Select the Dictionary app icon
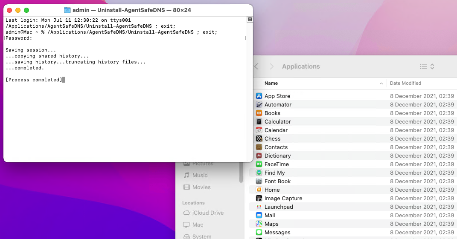Screen dimensions: 457x239 [259, 155]
